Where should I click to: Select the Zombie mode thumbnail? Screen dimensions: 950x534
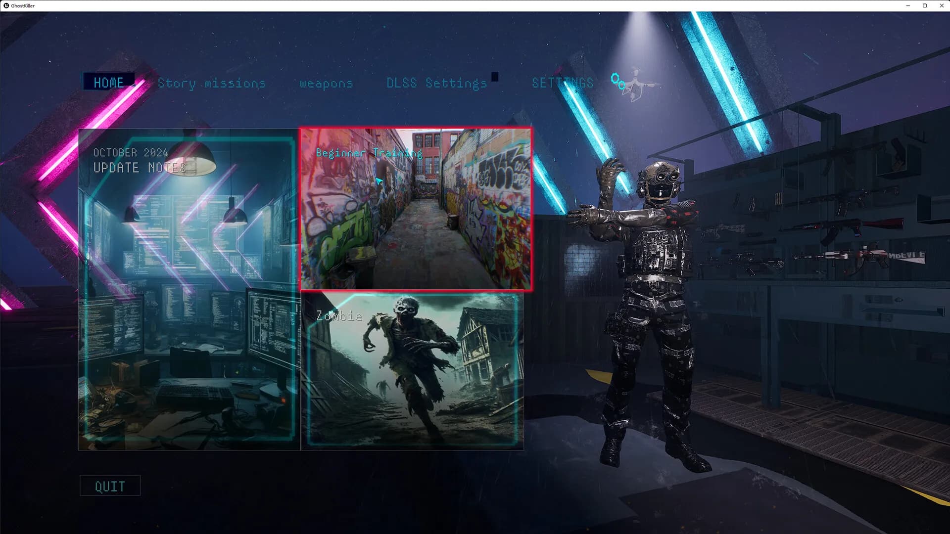point(412,371)
